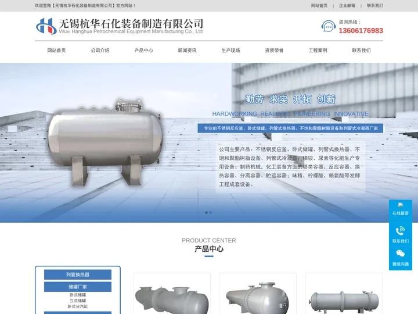This screenshot has width=418, height=314.
Task: Open 公司介绍 navigation item
Action: (x=100, y=51)
